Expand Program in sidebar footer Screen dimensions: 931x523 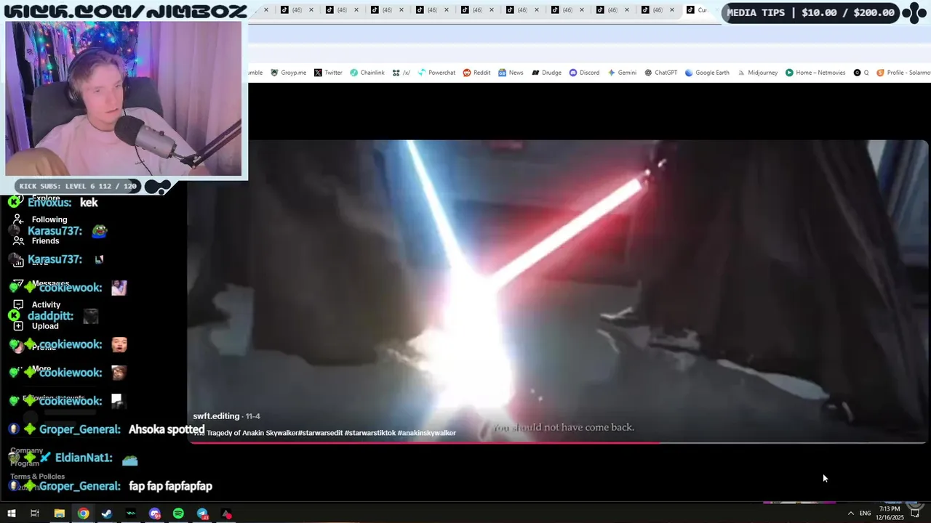[24, 463]
